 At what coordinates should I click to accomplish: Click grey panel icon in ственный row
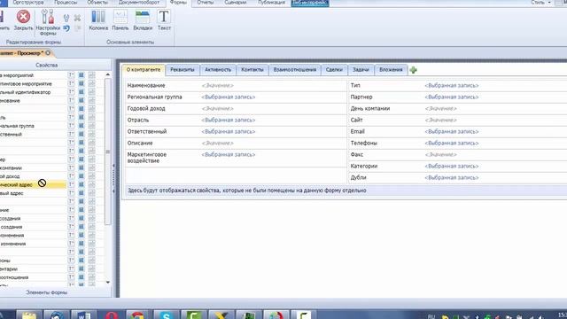tap(91, 134)
